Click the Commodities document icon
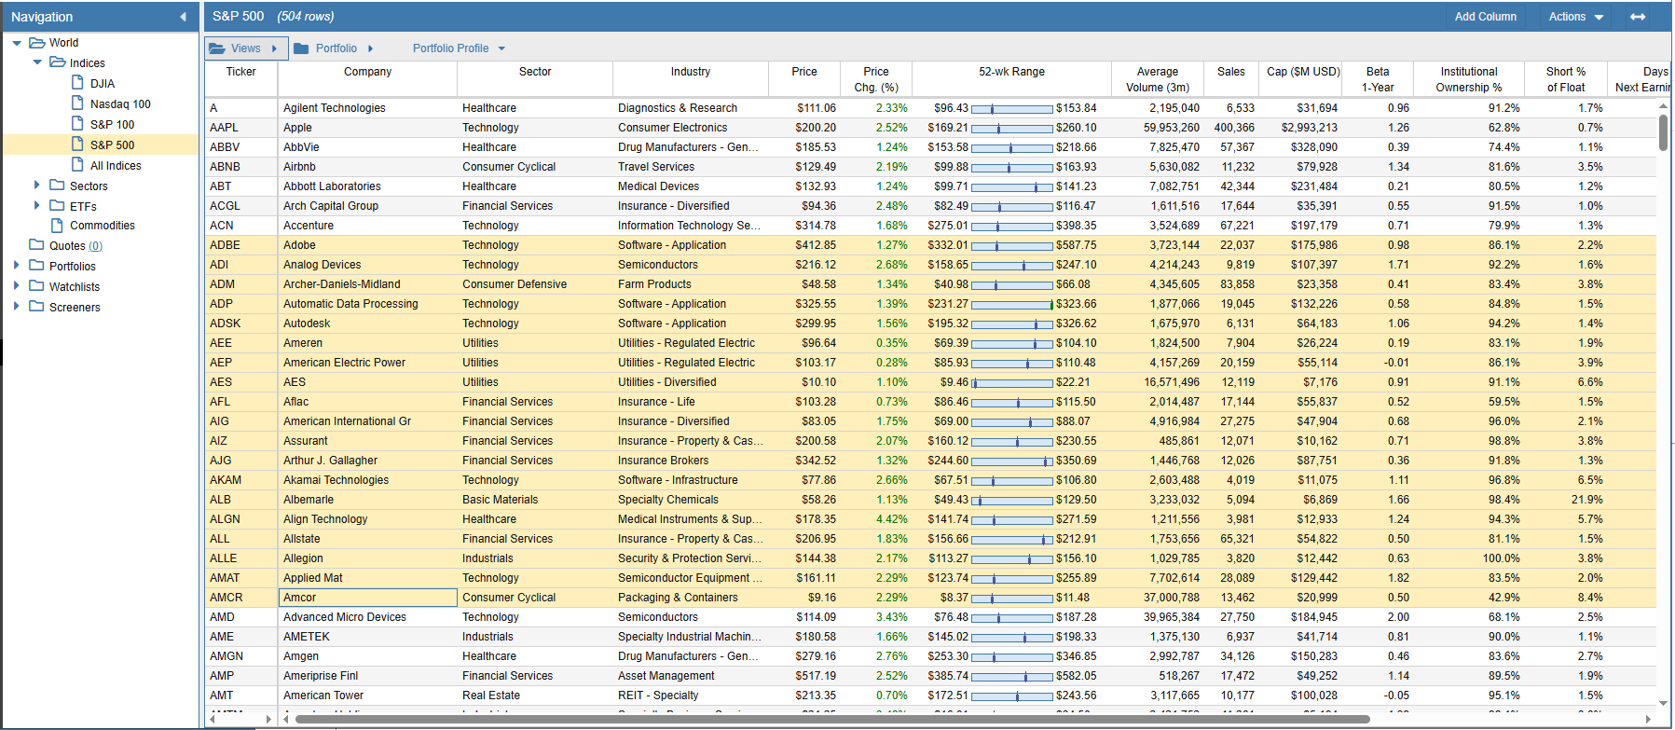The height and width of the screenshot is (730, 1675). click(58, 225)
